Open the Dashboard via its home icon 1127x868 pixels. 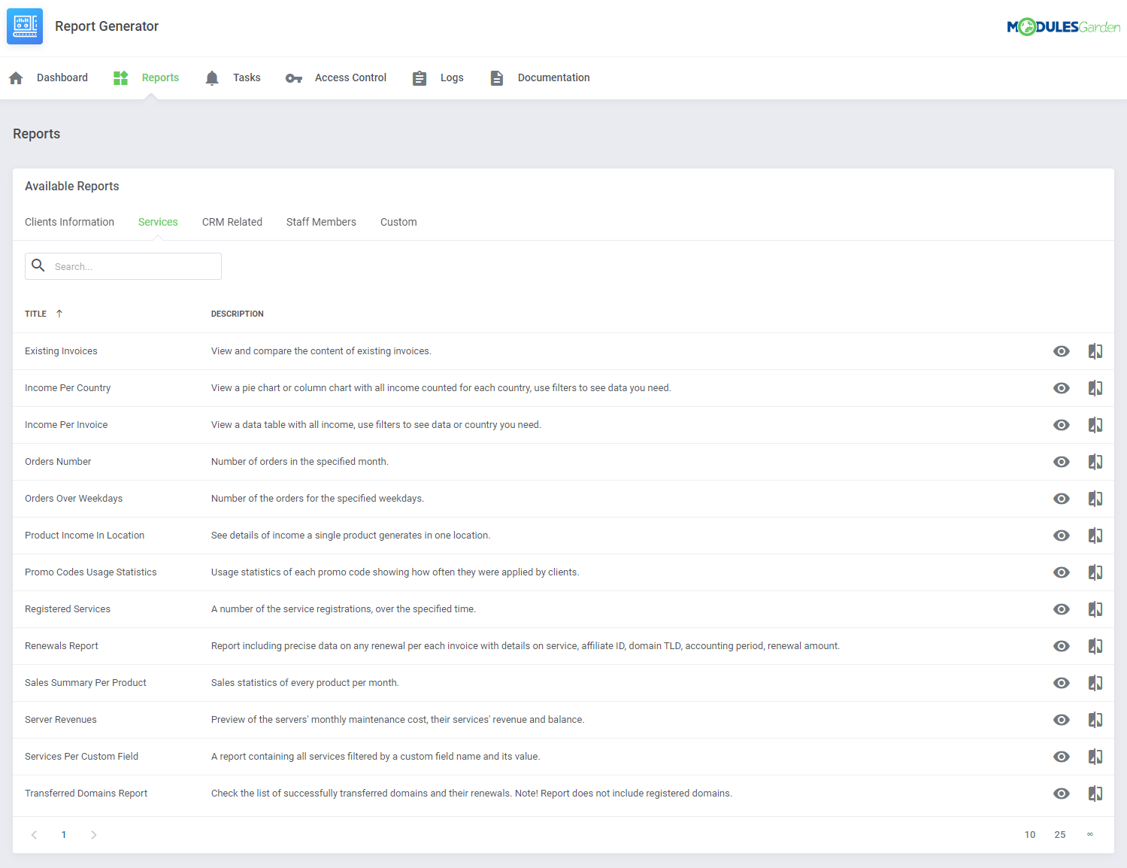pyautogui.click(x=16, y=77)
